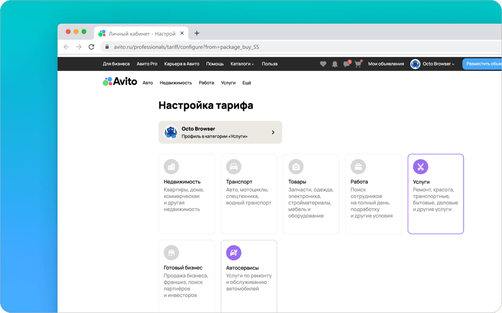
Task: Open messages via the chat bubble icon
Action: tap(347, 64)
